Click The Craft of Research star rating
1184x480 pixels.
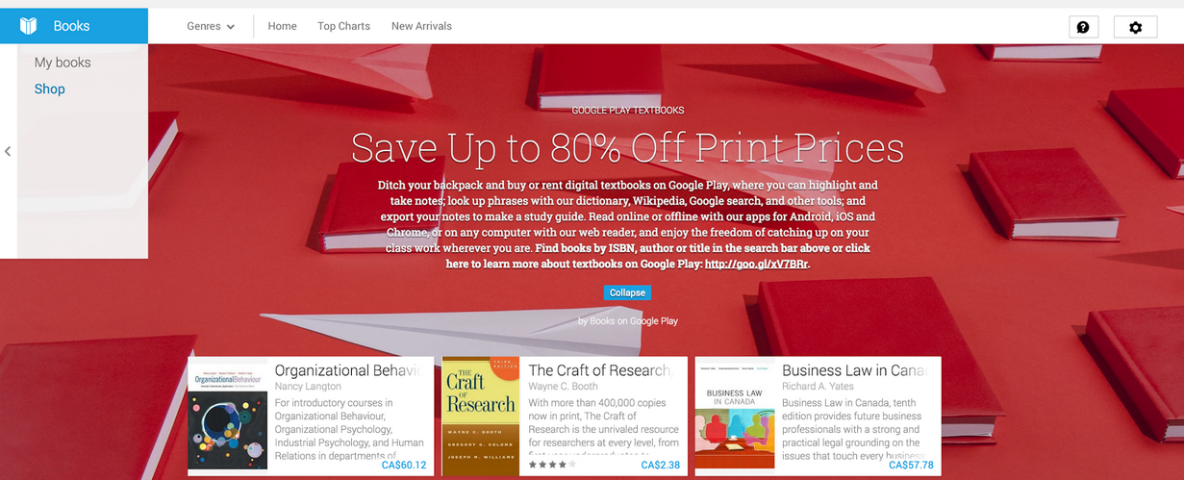point(552,465)
